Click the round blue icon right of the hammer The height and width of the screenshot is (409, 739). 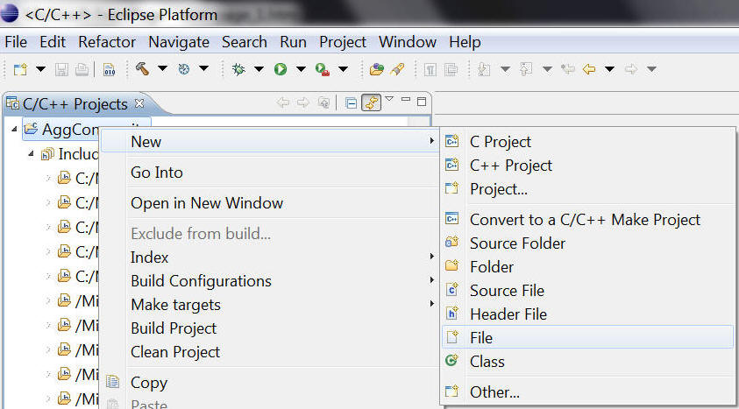(184, 69)
